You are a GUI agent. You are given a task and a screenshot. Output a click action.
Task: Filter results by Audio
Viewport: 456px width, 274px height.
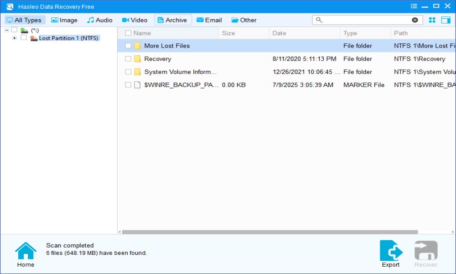click(x=100, y=20)
